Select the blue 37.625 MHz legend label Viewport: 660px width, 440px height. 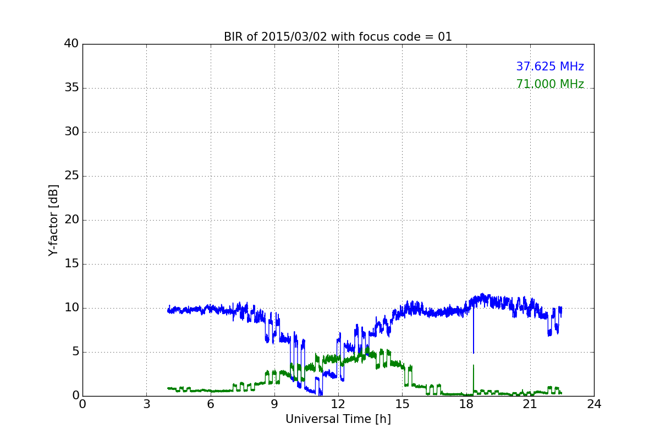pos(550,67)
